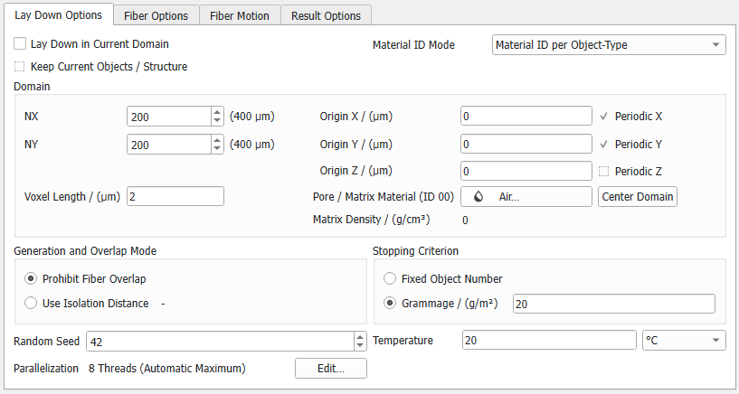This screenshot has height=394, width=739.
Task: Increment the Random Seed spinner
Action: pyautogui.click(x=360, y=336)
